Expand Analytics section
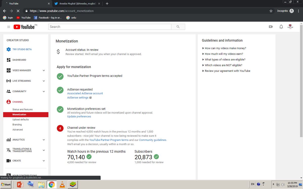 (x=44, y=140)
